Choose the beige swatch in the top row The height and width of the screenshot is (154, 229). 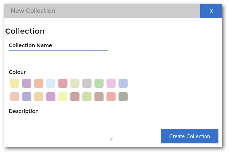click(x=75, y=83)
